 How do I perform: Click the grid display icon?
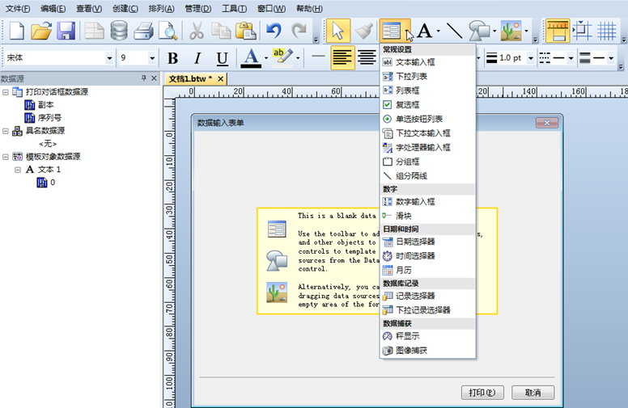(607, 32)
